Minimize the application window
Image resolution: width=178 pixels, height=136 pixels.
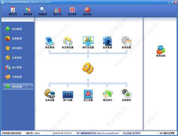[169, 2]
